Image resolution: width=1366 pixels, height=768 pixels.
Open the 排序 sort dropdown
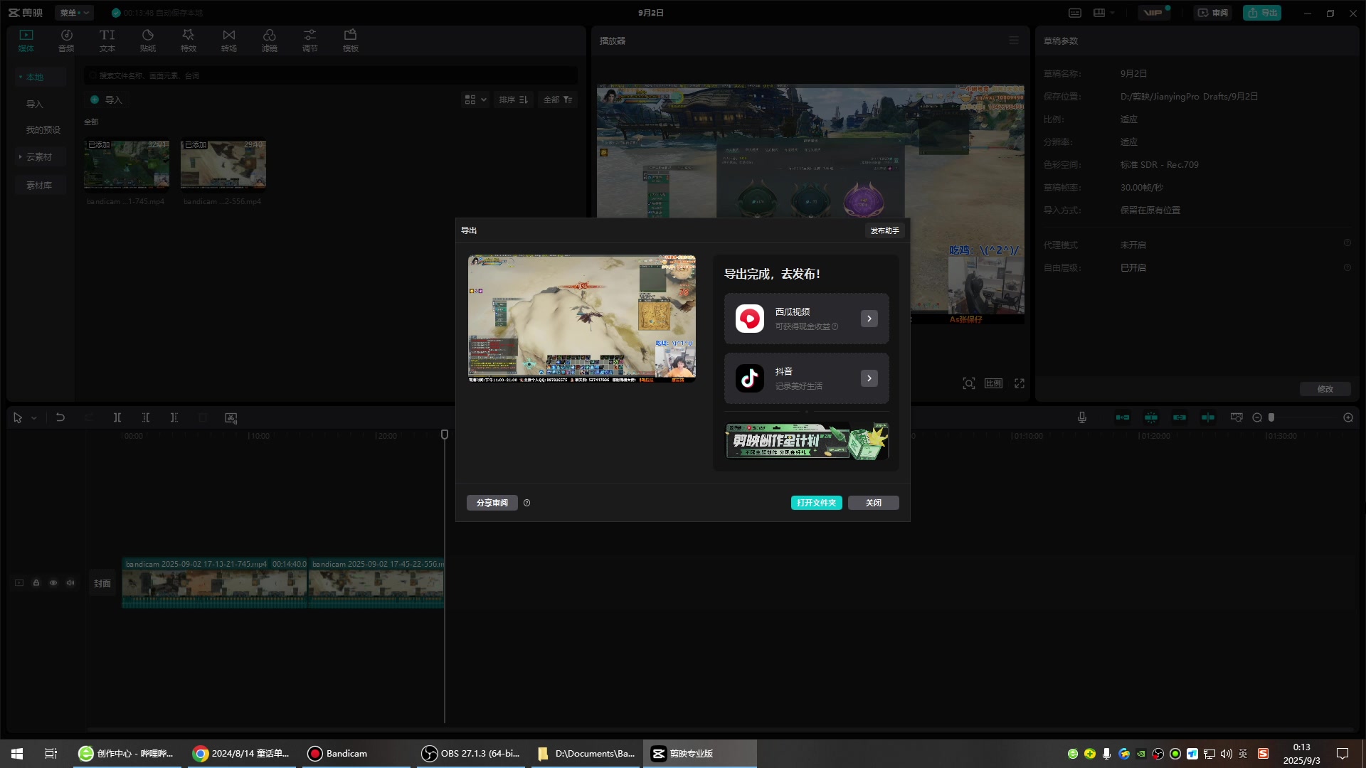pyautogui.click(x=513, y=100)
